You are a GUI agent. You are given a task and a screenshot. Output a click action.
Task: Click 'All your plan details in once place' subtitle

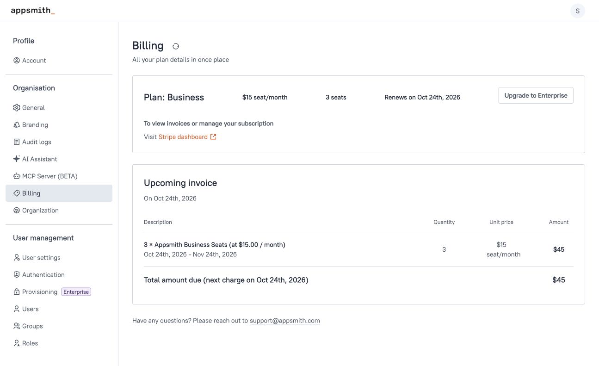tap(180, 60)
